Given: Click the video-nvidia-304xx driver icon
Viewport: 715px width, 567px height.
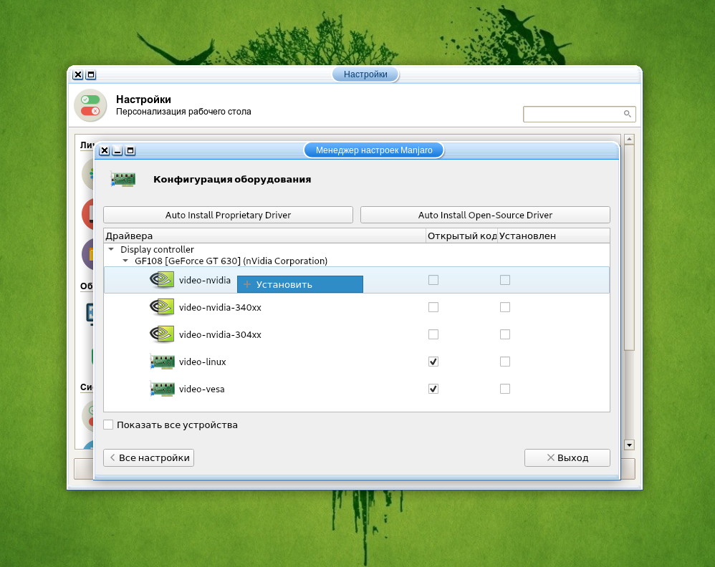Looking at the screenshot, I should click(x=162, y=334).
